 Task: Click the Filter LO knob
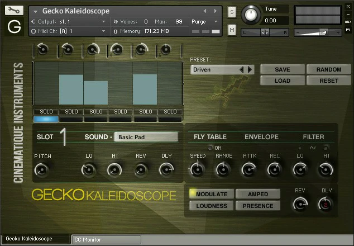pos(300,169)
